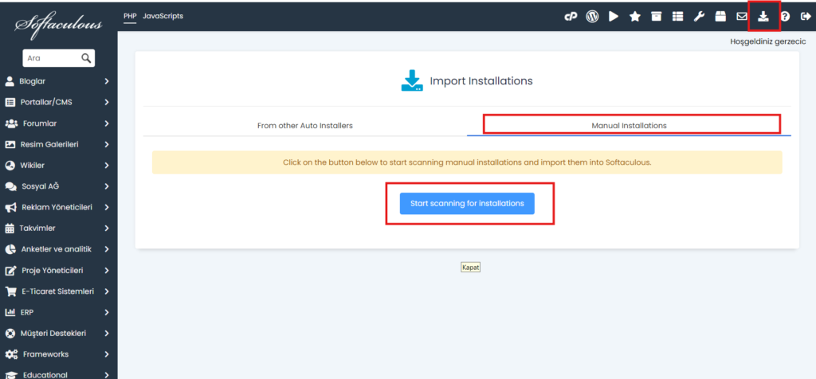The image size is (816, 379).
Task: Select the JavaScripts tab in header
Action: coord(163,16)
